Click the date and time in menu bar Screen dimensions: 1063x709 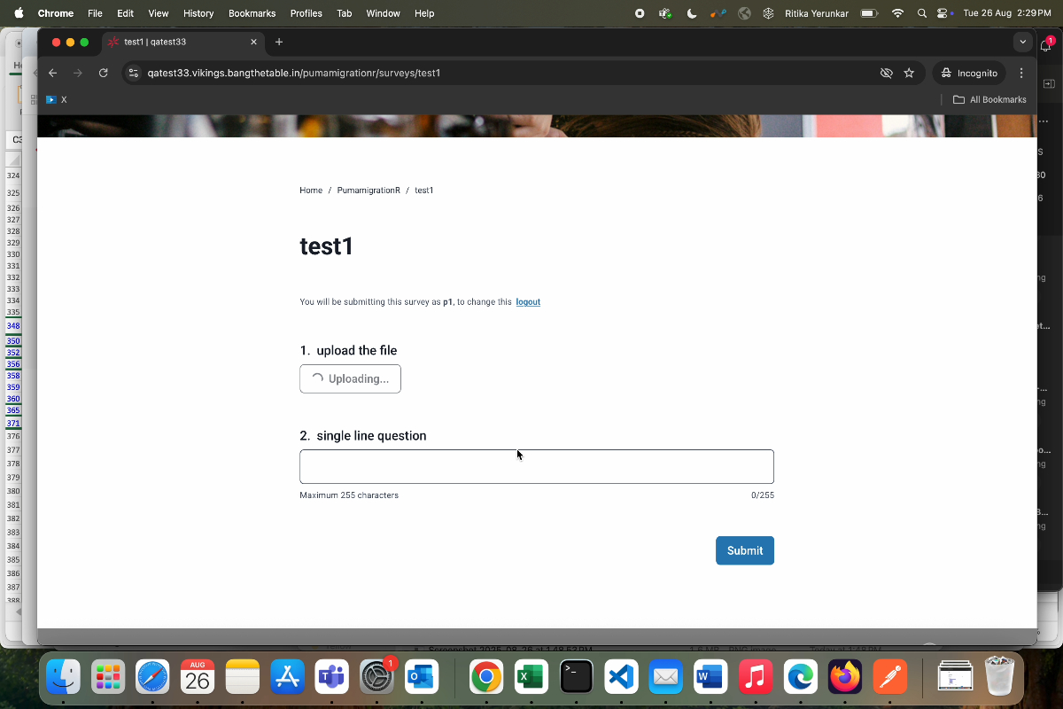1007,13
